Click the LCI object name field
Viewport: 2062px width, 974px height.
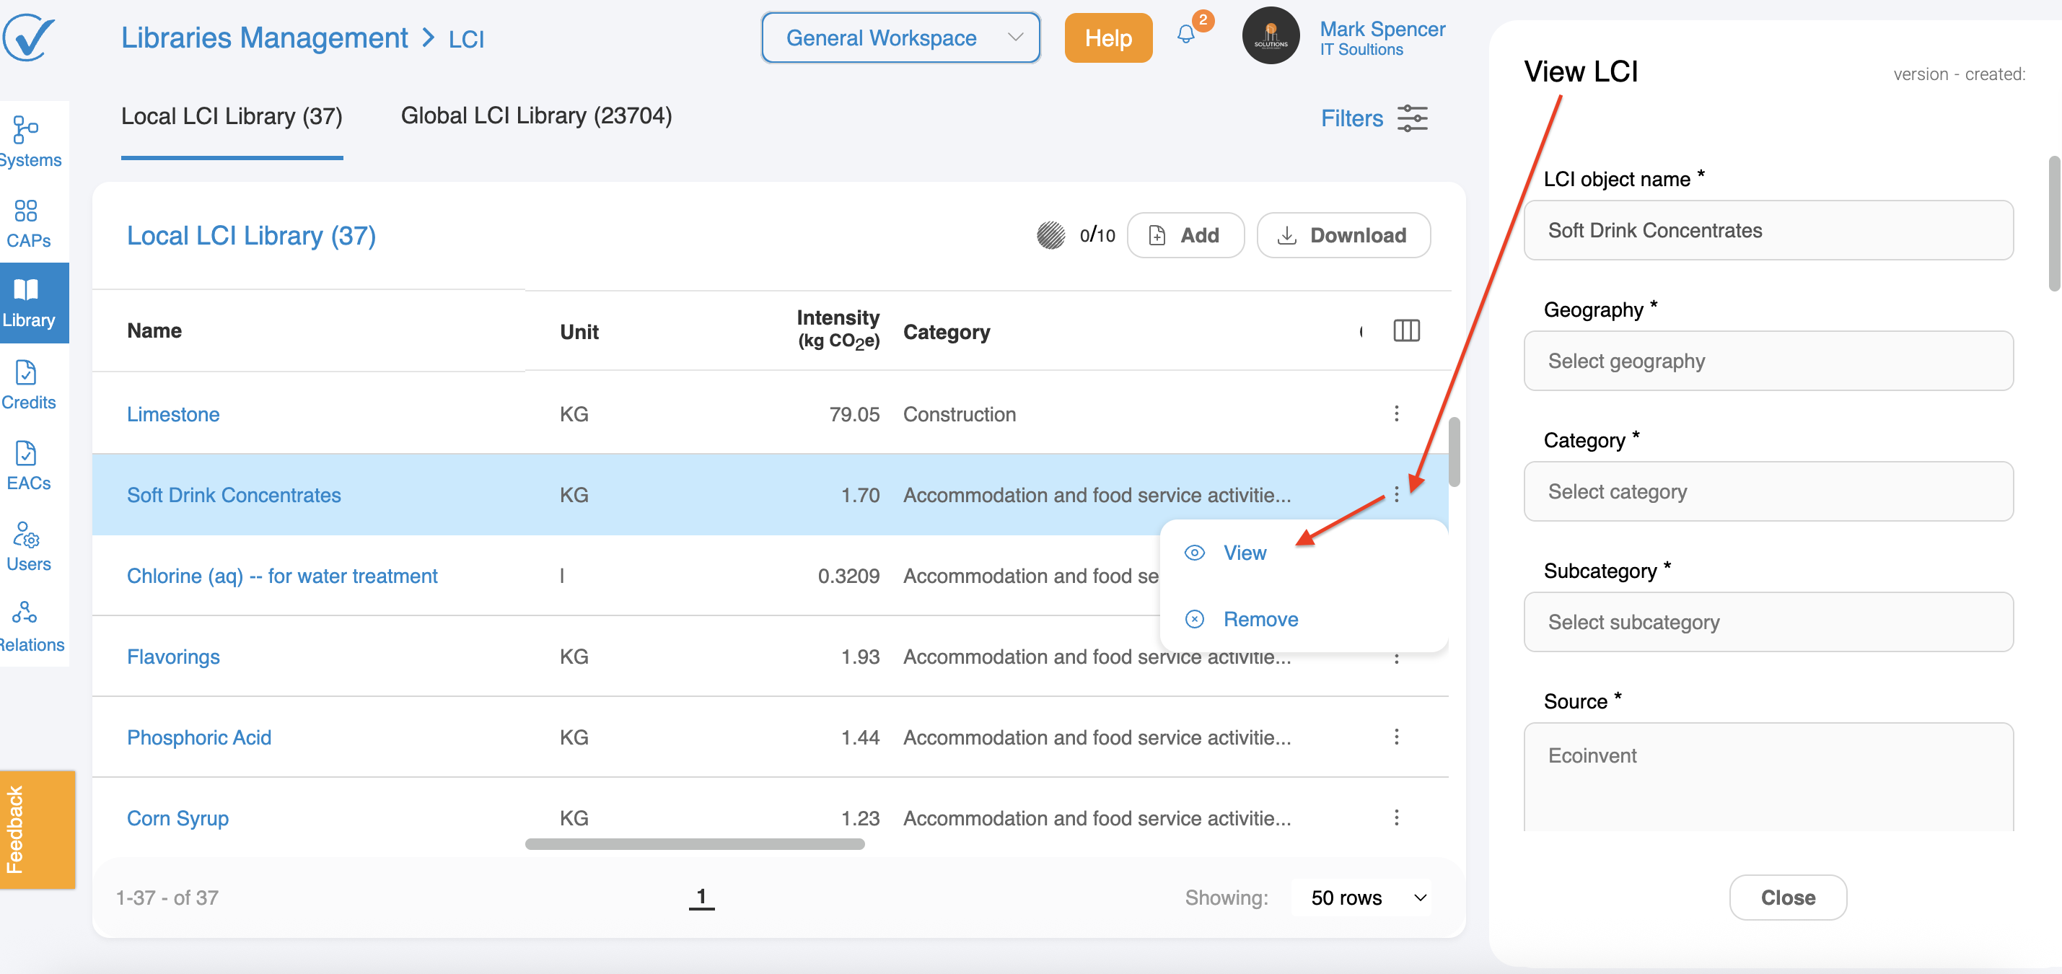1768,230
